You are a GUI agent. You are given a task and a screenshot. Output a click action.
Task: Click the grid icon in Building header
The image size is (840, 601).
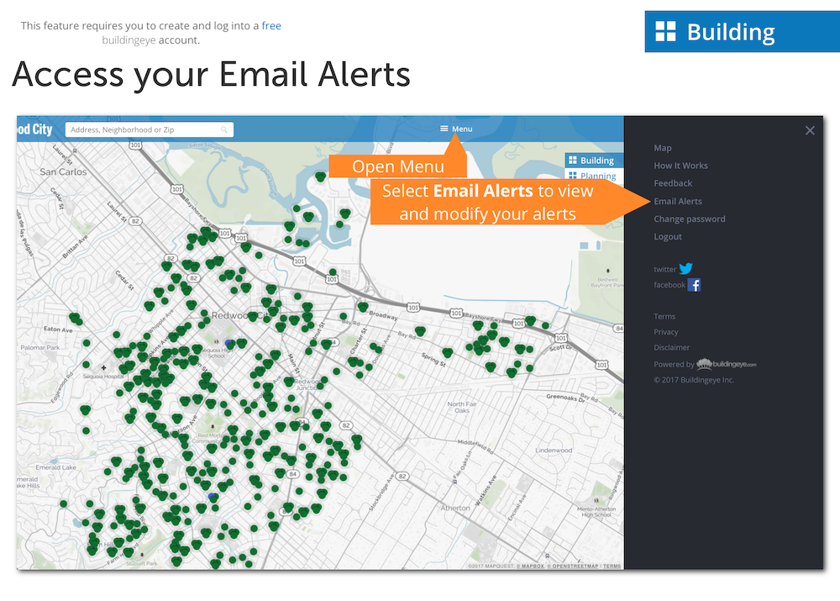click(x=666, y=32)
